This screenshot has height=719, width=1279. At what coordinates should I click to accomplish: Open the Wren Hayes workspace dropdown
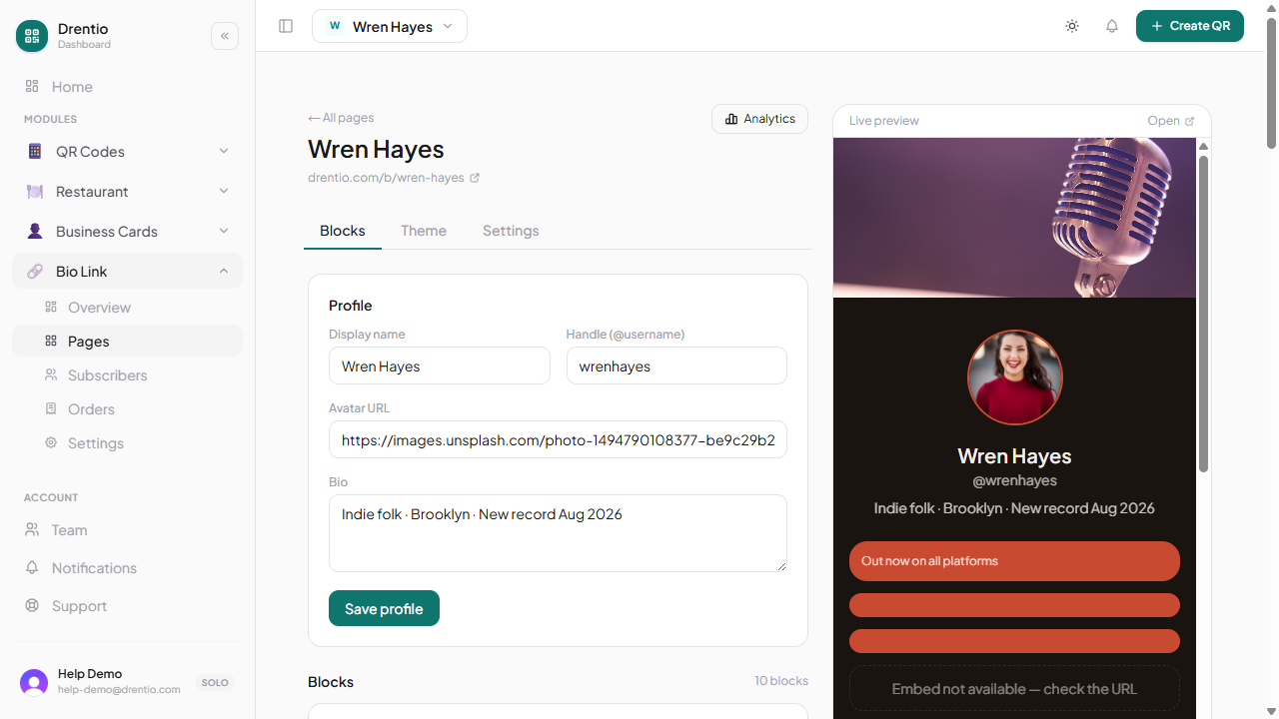[390, 26]
